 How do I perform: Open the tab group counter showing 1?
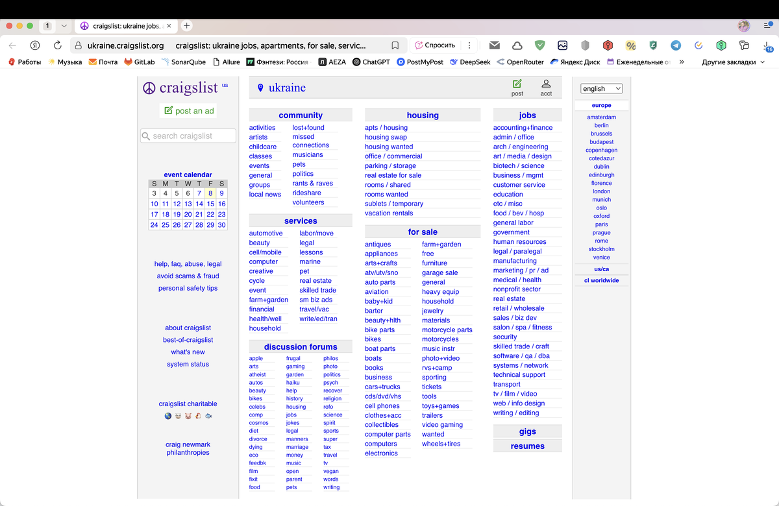48,26
